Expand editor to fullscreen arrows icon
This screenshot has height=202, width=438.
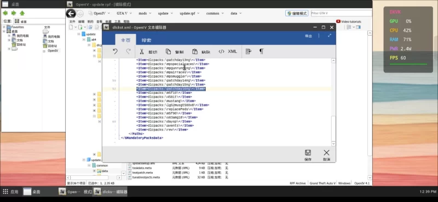point(330,35)
